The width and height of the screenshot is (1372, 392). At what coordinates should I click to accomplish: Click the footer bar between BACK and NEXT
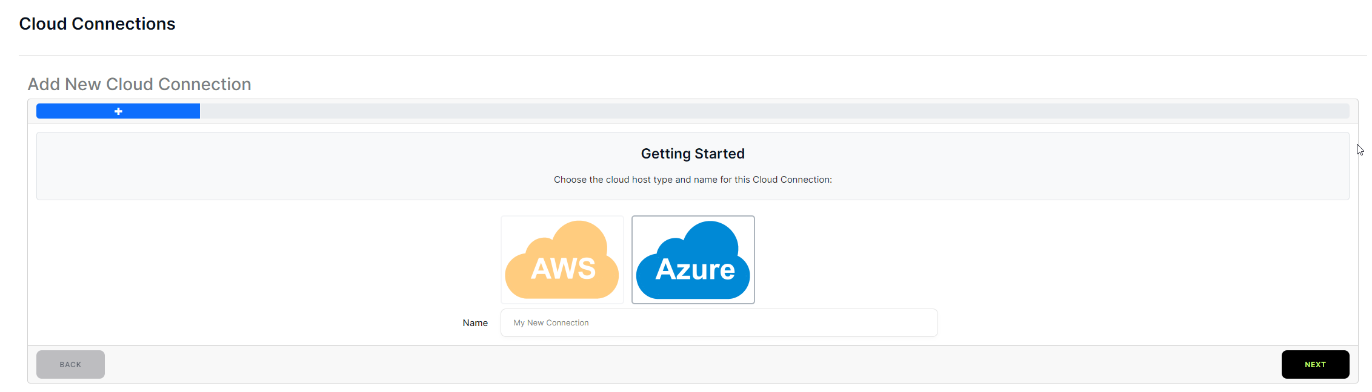[x=691, y=365]
